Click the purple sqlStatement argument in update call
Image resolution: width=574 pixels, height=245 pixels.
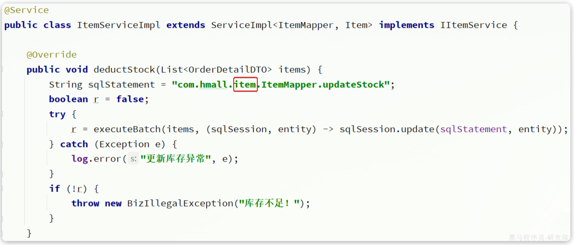pyautogui.click(x=473, y=129)
